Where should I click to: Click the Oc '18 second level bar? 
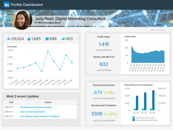click(153, 100)
